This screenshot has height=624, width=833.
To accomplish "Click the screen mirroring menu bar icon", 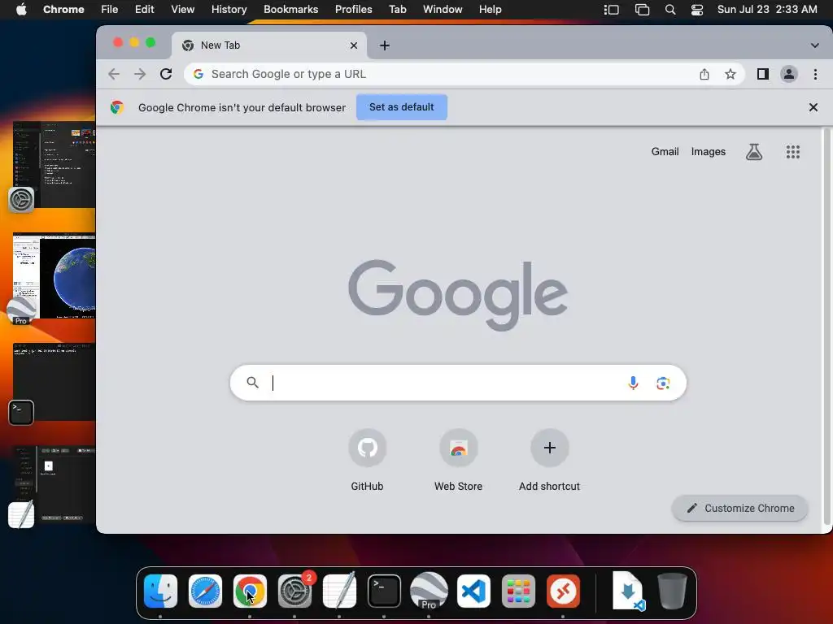I will point(642,10).
